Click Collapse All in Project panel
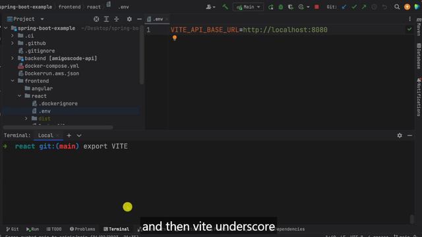 117,19
